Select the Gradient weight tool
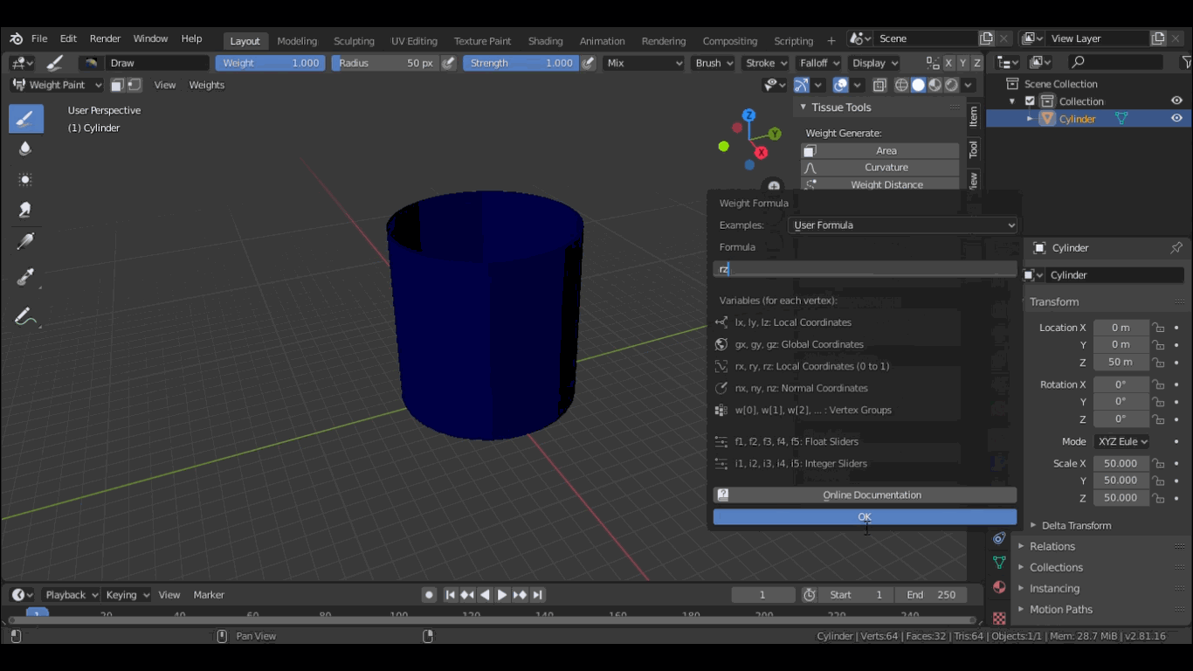1193x671 pixels. [x=25, y=242]
